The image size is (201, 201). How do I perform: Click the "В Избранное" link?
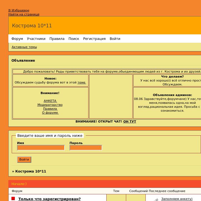19,10
